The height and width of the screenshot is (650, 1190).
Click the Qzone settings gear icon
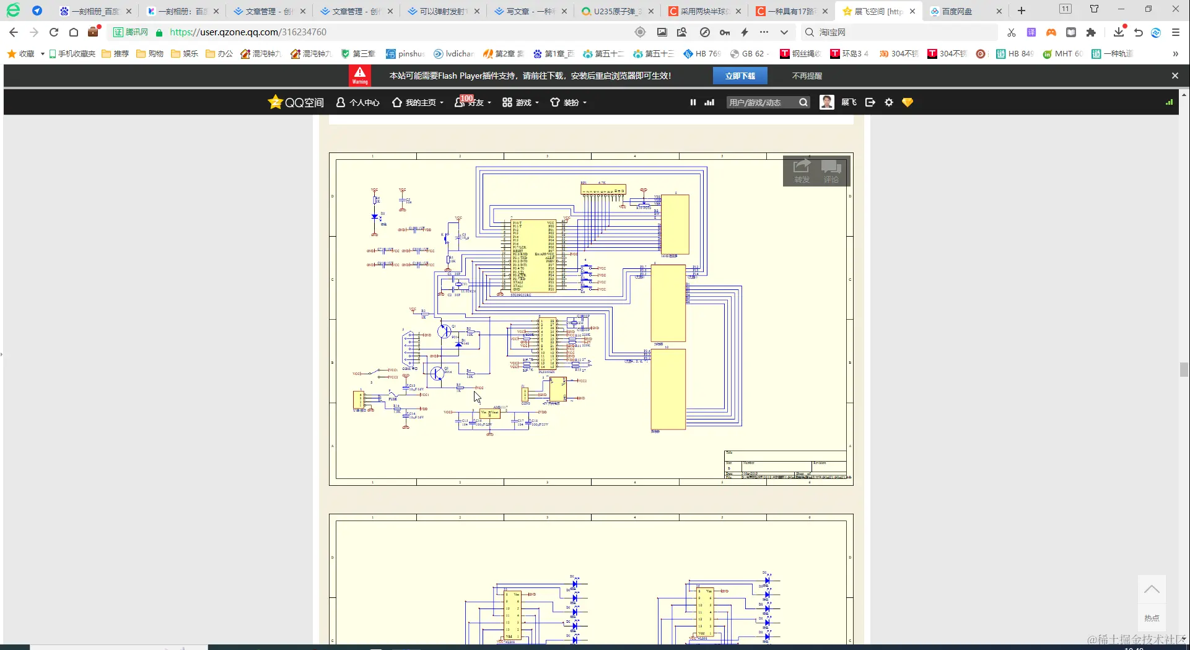tap(889, 102)
